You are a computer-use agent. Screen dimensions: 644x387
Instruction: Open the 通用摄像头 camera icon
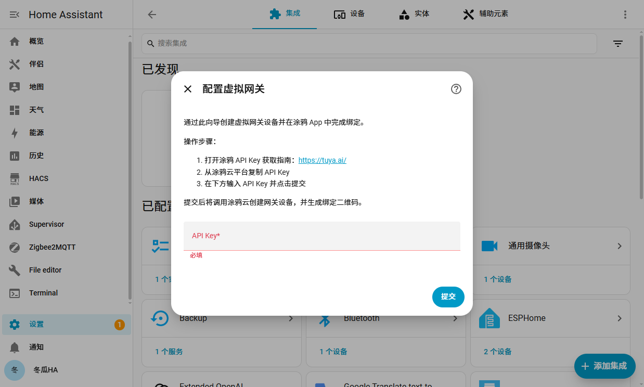[490, 246]
